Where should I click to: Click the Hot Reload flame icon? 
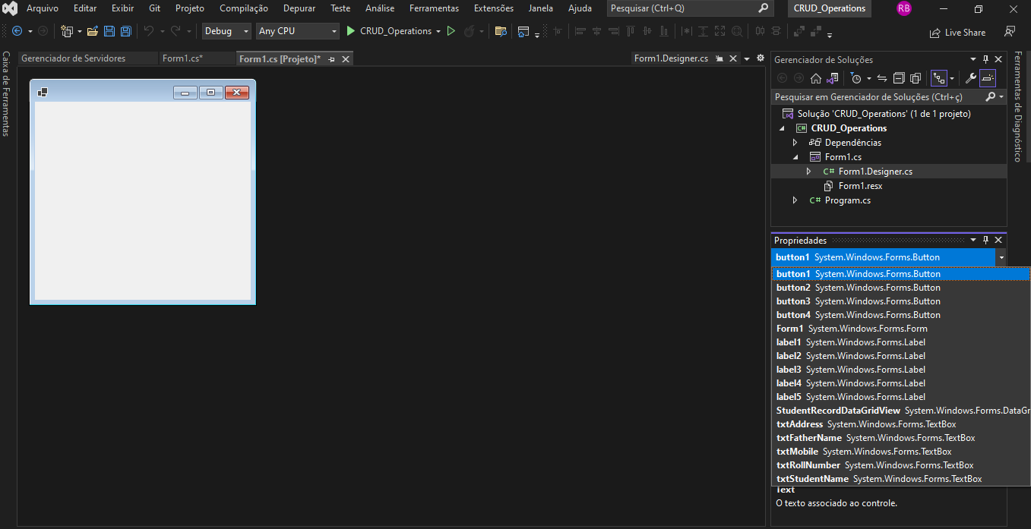470,31
